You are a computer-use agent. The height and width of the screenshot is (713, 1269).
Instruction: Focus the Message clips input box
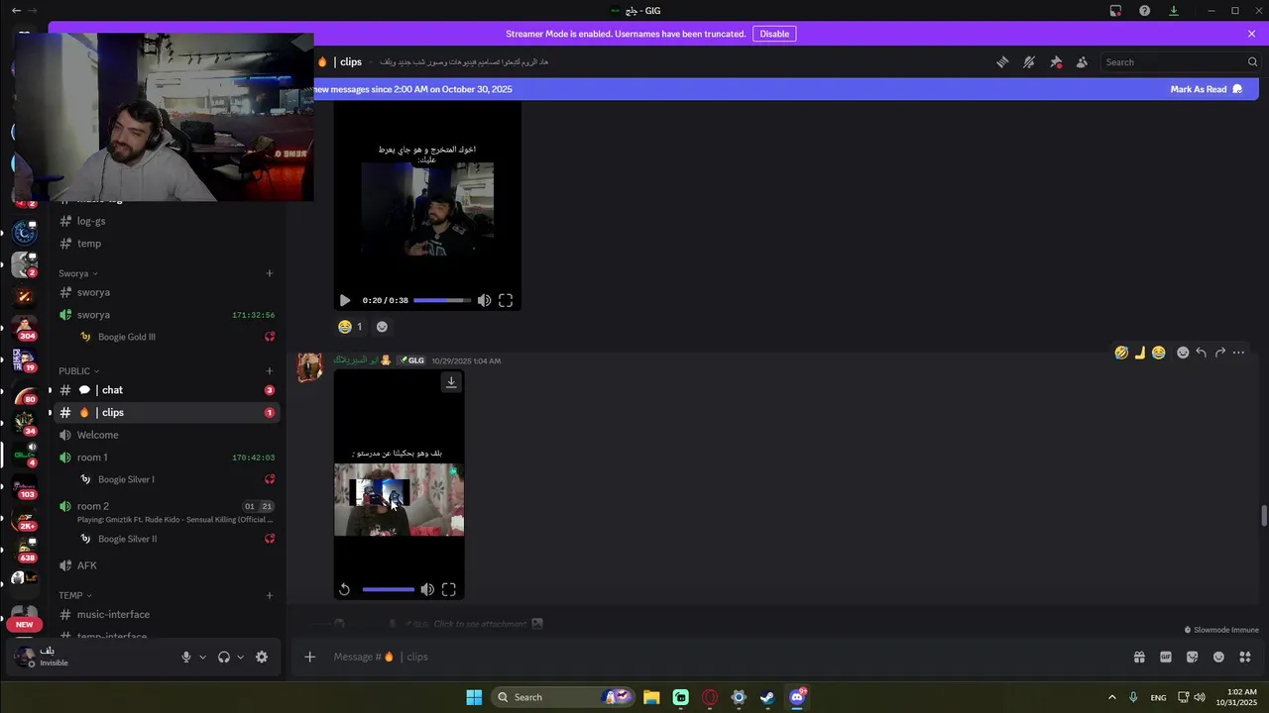(724, 657)
